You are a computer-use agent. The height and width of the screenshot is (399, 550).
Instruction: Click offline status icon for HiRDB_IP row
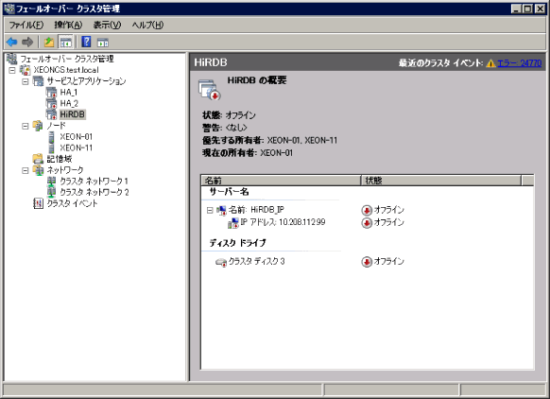(x=367, y=210)
